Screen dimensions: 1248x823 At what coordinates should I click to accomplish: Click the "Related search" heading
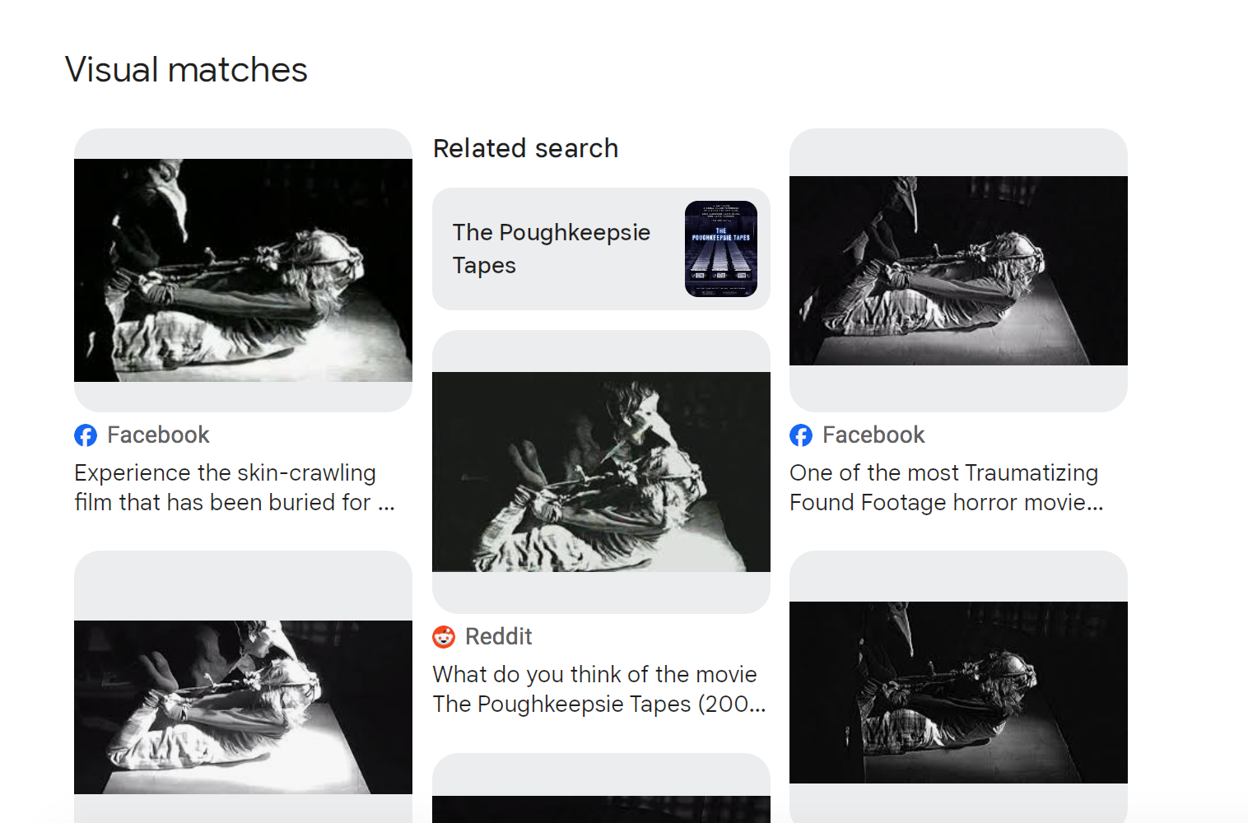[x=525, y=148]
